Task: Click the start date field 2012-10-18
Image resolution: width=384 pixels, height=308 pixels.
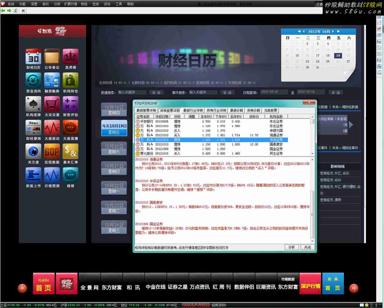Action: click(274, 92)
